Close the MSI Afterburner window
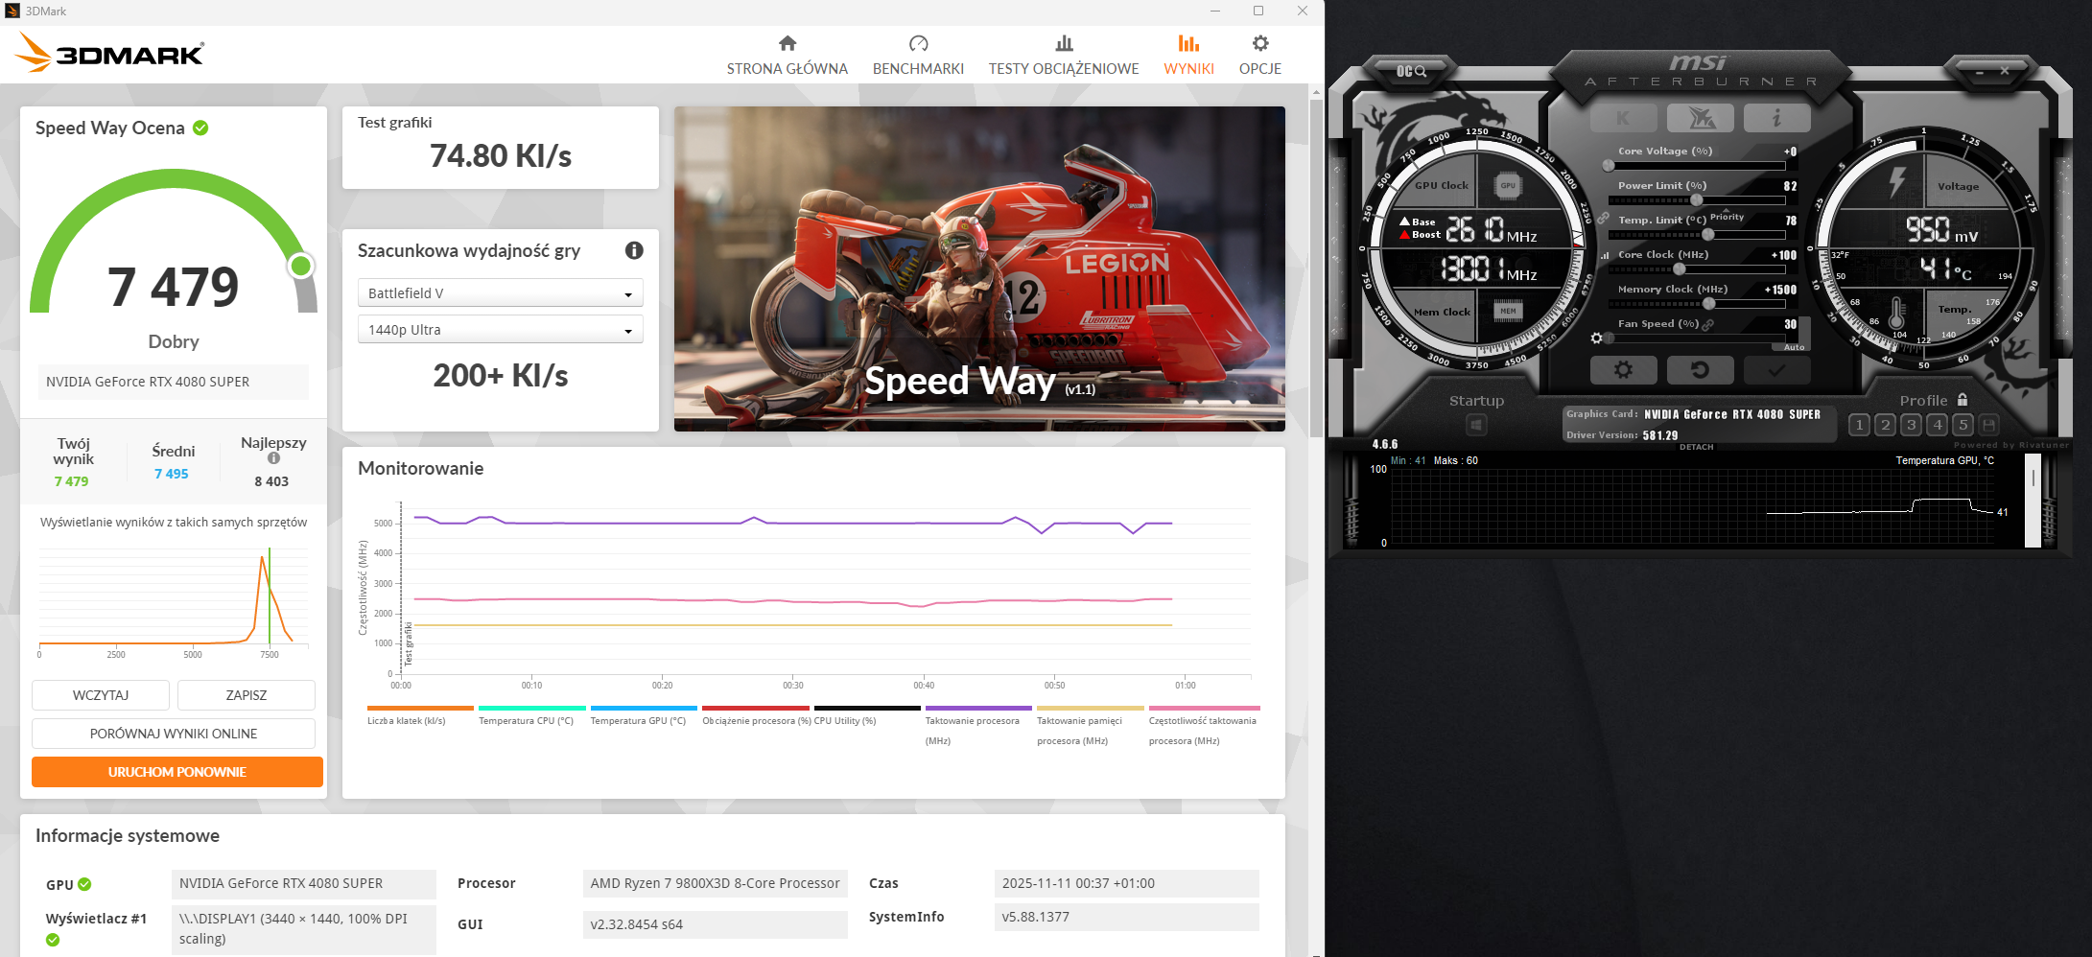The image size is (2092, 957). pos(2005,71)
